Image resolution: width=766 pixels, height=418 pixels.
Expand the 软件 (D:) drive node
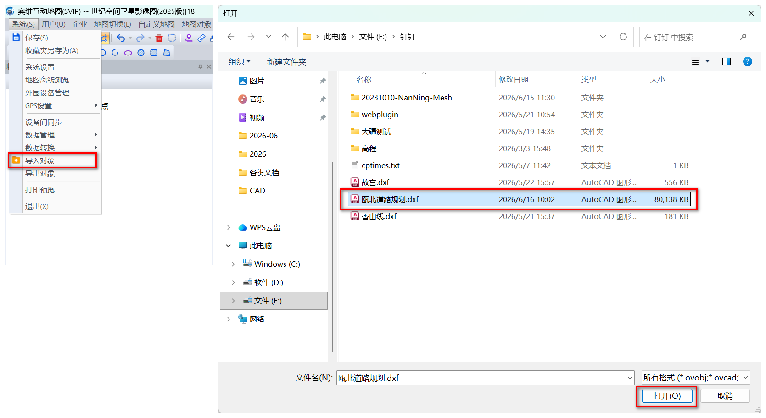(233, 282)
